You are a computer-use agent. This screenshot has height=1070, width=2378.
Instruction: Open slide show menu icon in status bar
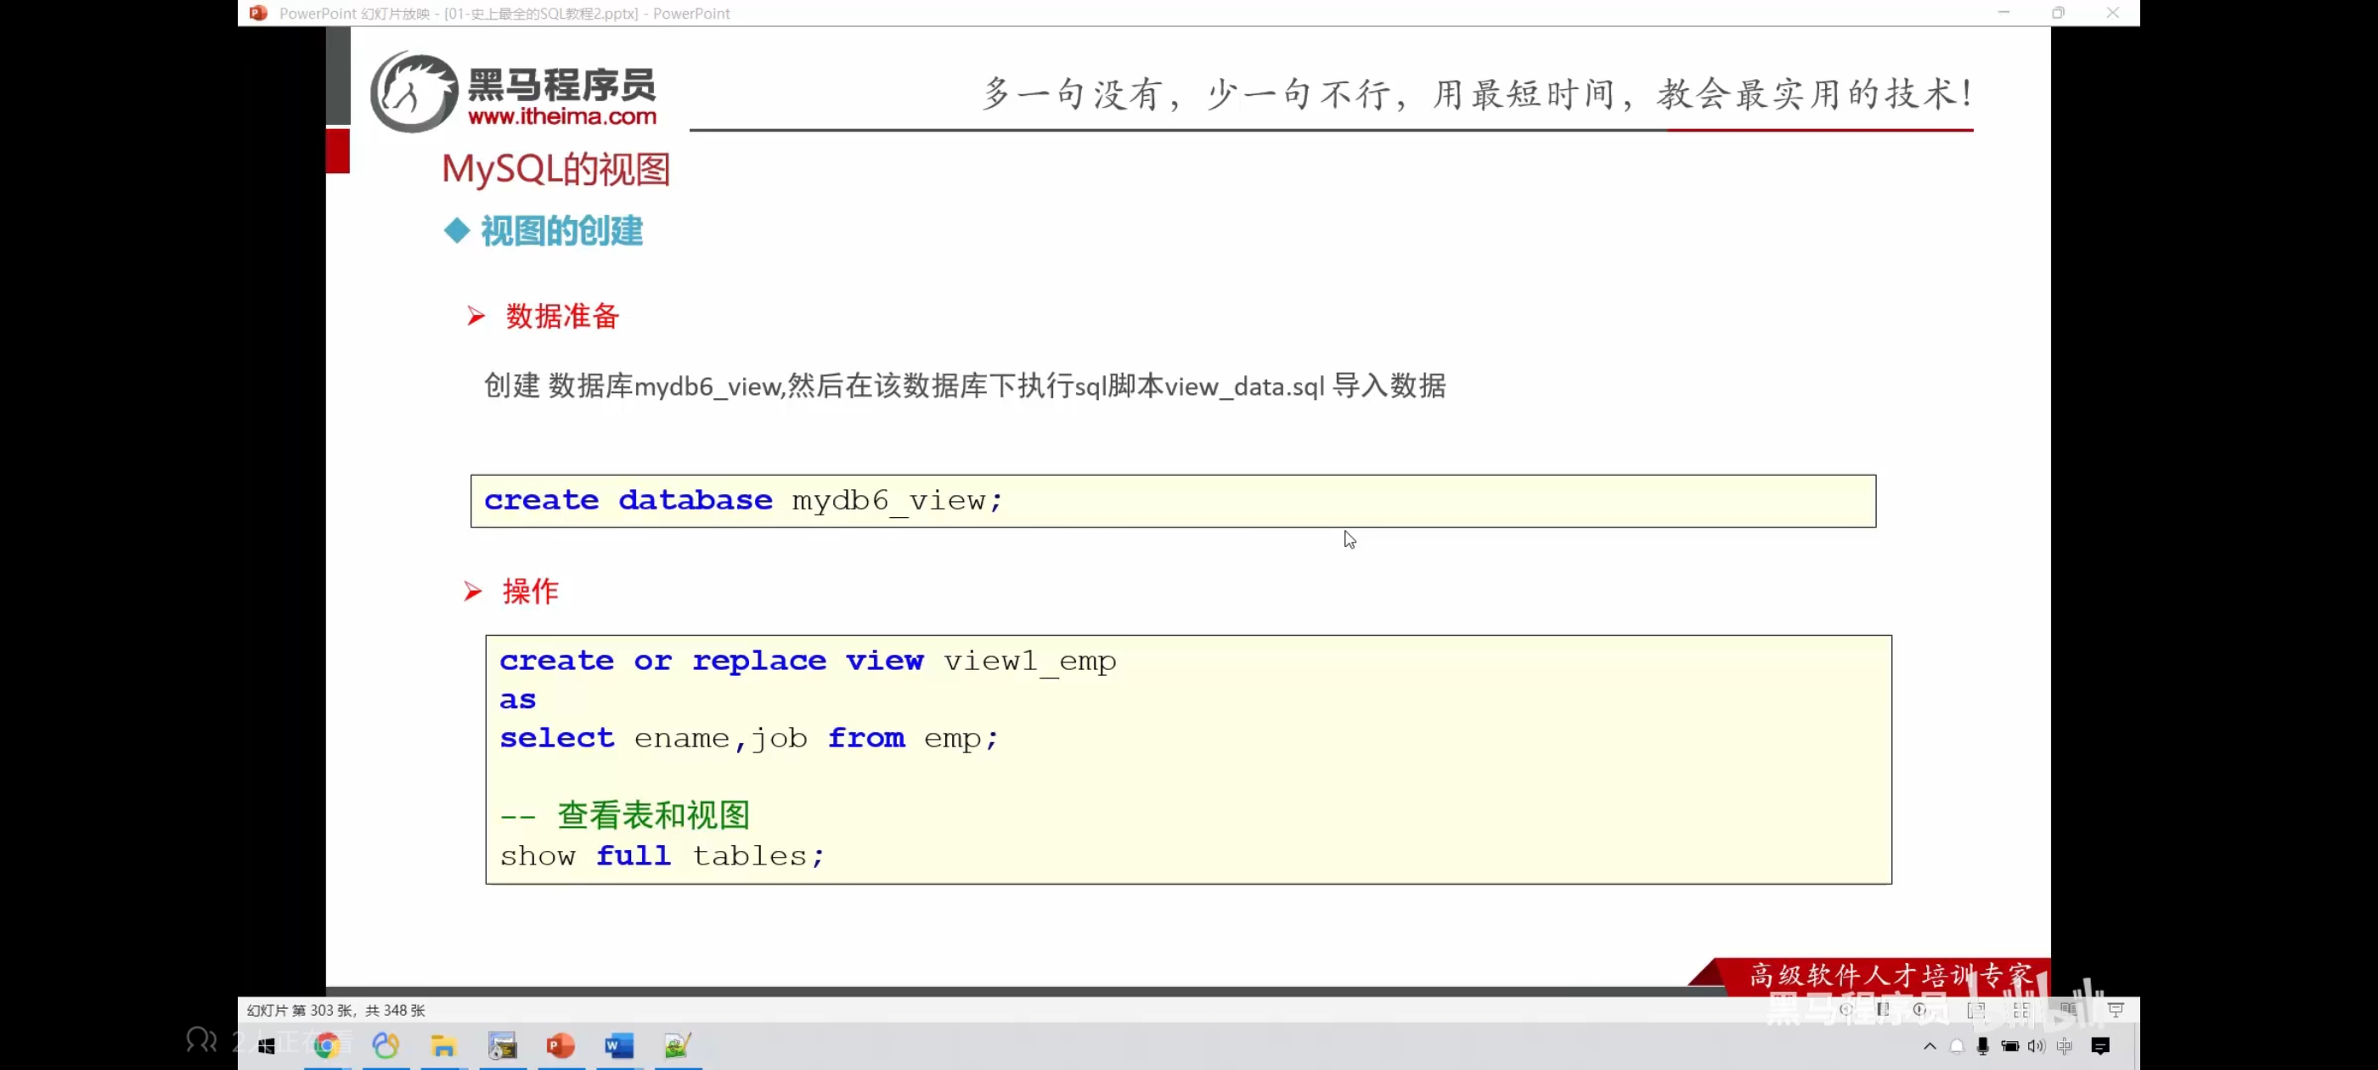pyautogui.click(x=1883, y=1009)
